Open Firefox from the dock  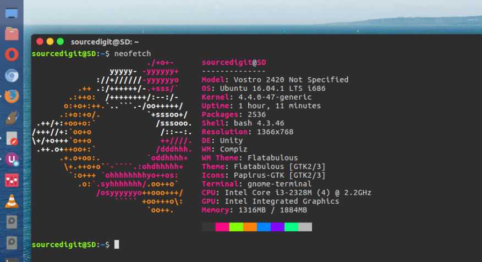pyautogui.click(x=12, y=96)
